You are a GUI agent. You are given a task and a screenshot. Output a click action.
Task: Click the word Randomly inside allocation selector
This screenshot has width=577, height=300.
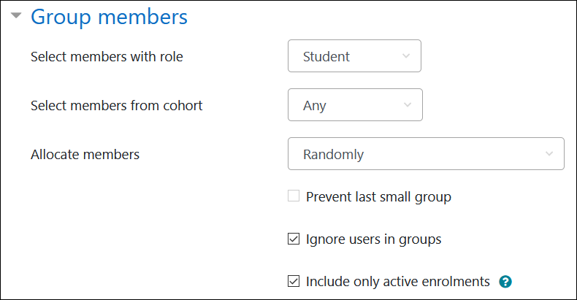point(333,154)
